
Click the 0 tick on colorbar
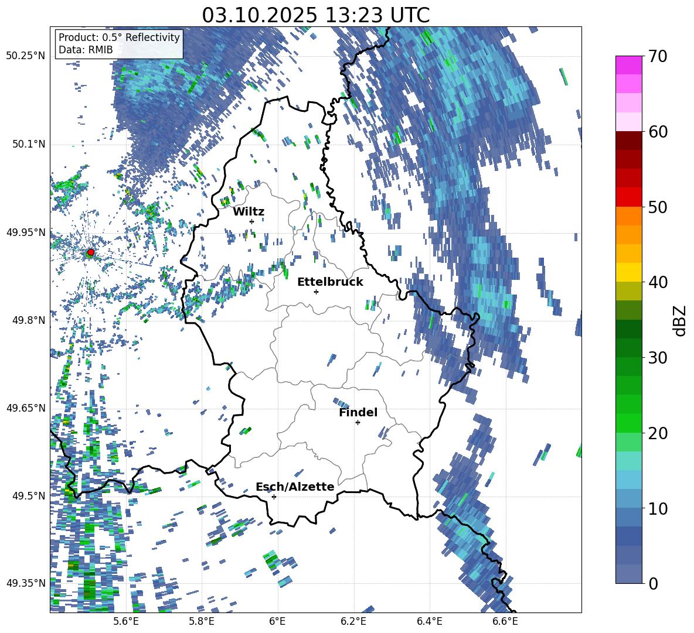point(653,583)
